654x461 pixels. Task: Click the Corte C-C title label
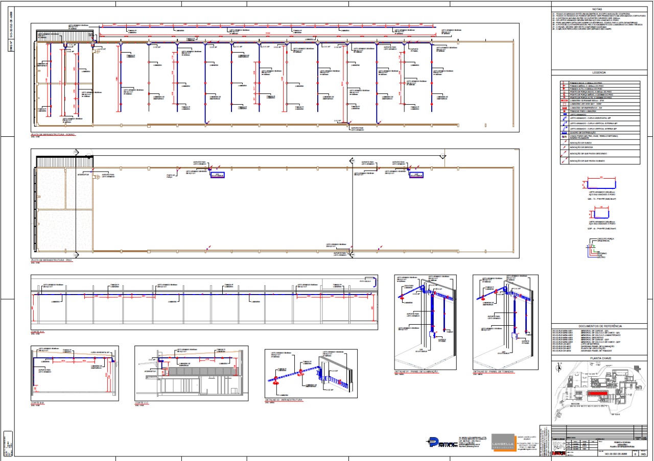pyautogui.click(x=142, y=402)
